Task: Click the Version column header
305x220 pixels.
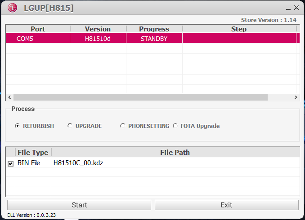Action: (98, 29)
